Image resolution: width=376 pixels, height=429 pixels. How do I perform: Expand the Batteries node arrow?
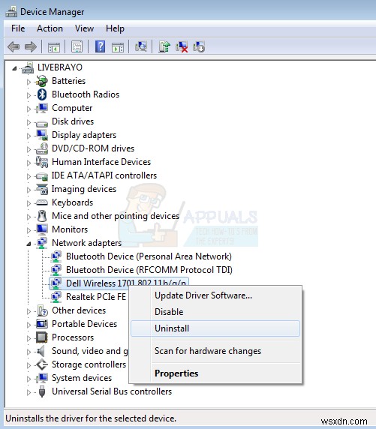click(29, 82)
